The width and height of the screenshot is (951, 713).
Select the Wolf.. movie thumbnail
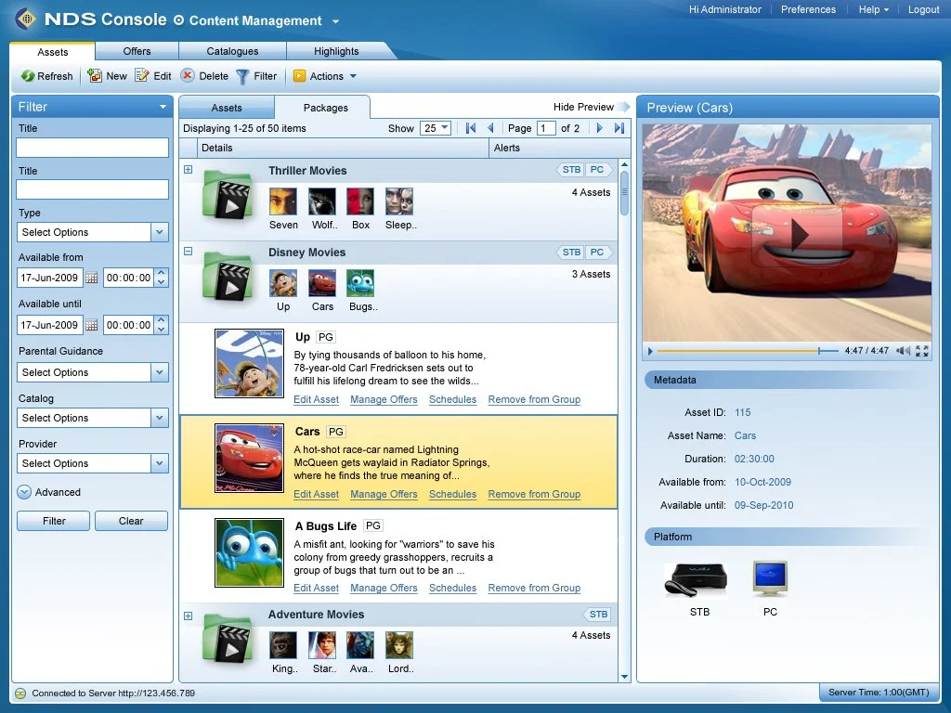pyautogui.click(x=322, y=201)
